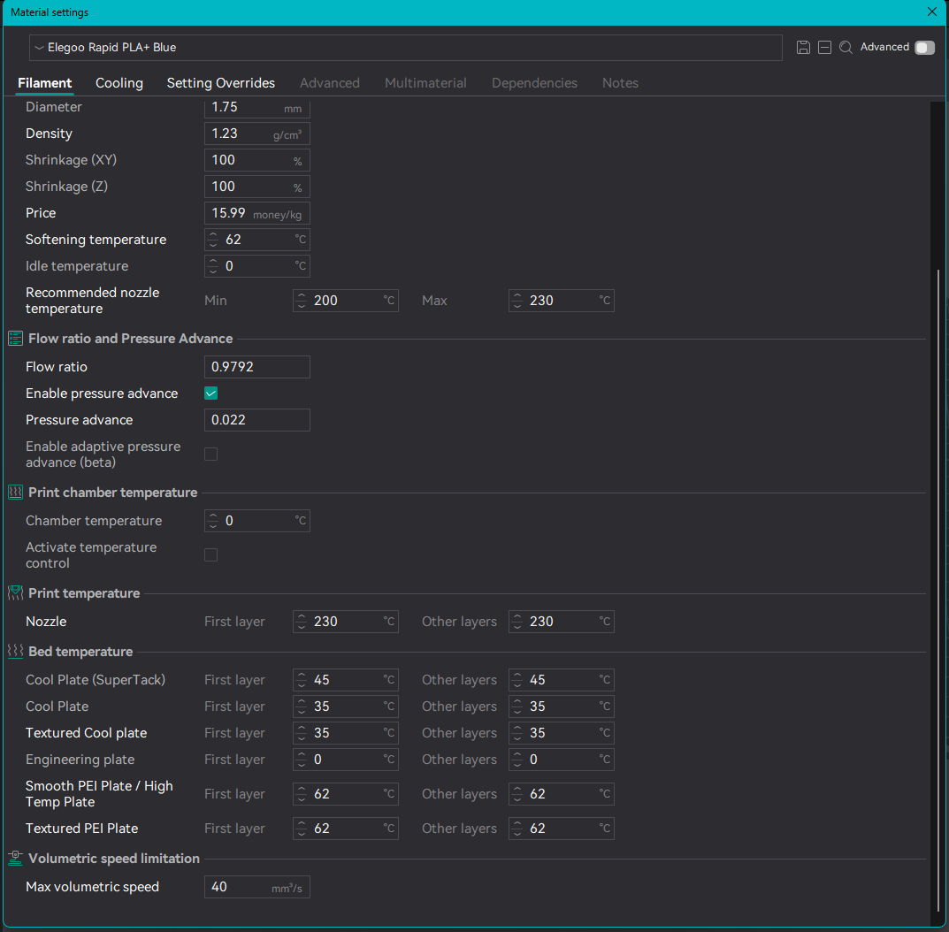Increase Engineering plate other layers temperature
This screenshot has height=932, width=949.
(517, 754)
